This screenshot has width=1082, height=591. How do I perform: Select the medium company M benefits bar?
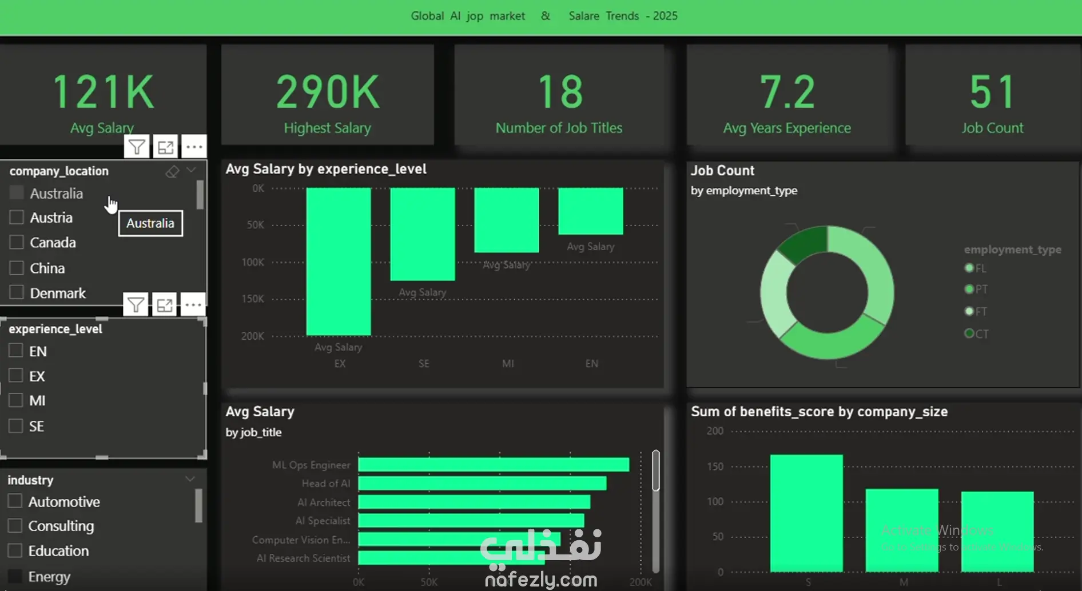(902, 530)
